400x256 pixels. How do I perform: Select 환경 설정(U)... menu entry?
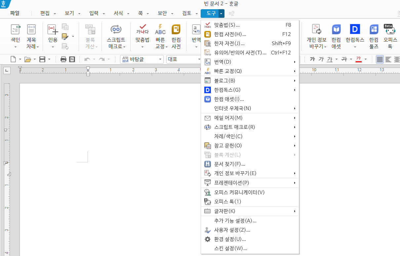pos(250,239)
